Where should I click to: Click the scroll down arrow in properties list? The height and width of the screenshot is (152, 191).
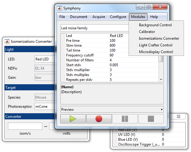click(x=161, y=80)
